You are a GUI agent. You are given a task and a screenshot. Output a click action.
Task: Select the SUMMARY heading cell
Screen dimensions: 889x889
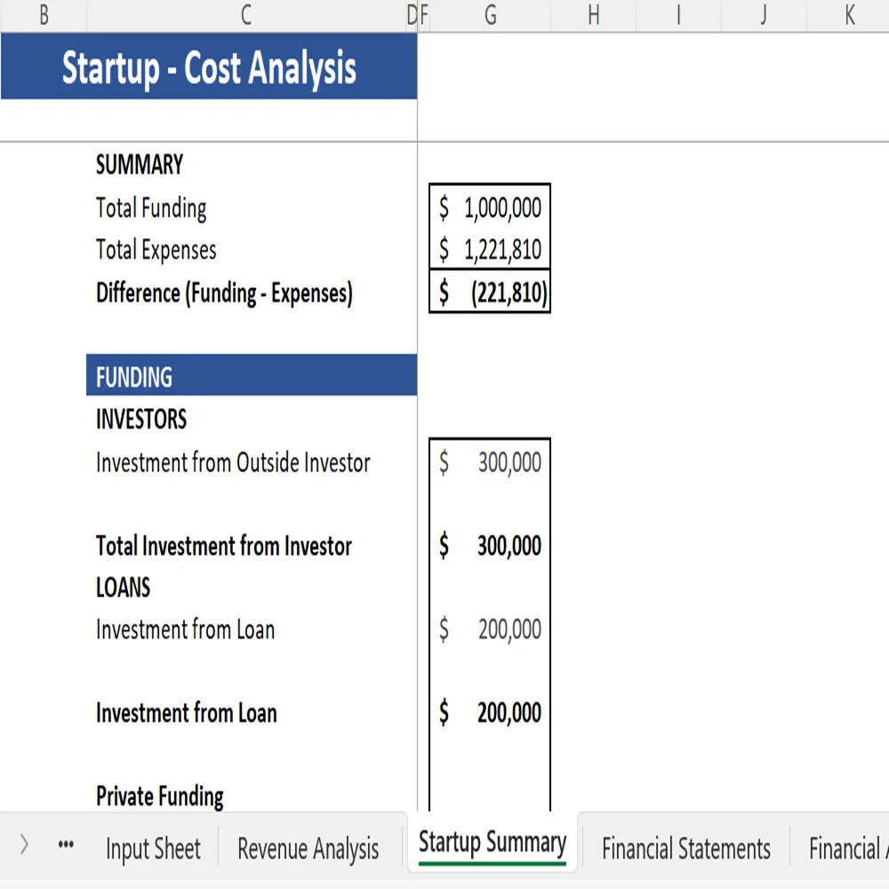pyautogui.click(x=139, y=164)
